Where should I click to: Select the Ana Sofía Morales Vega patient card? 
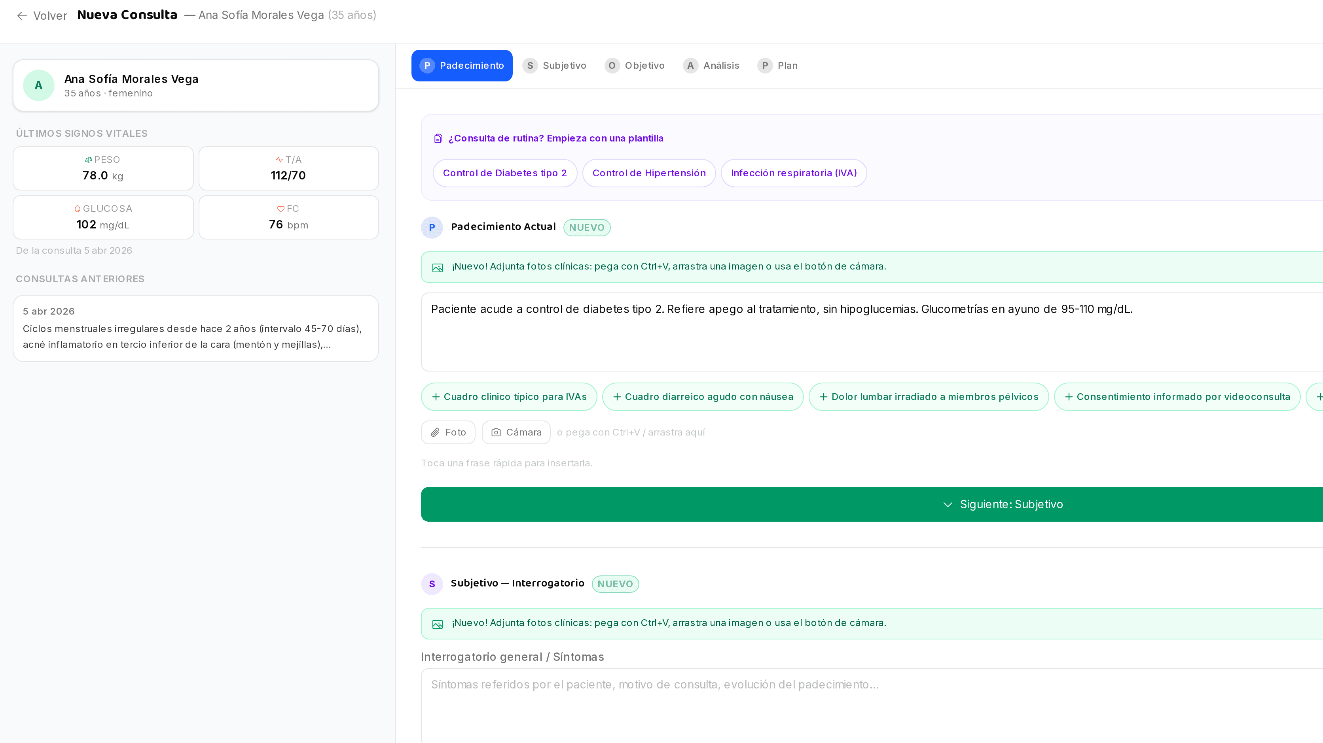[196, 86]
